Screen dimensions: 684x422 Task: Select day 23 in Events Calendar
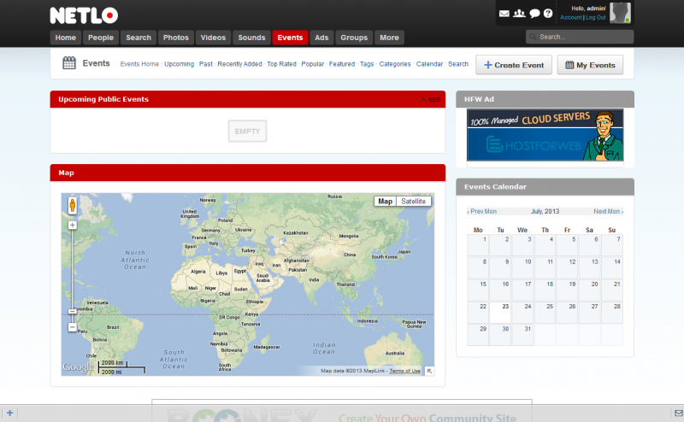coord(500,312)
